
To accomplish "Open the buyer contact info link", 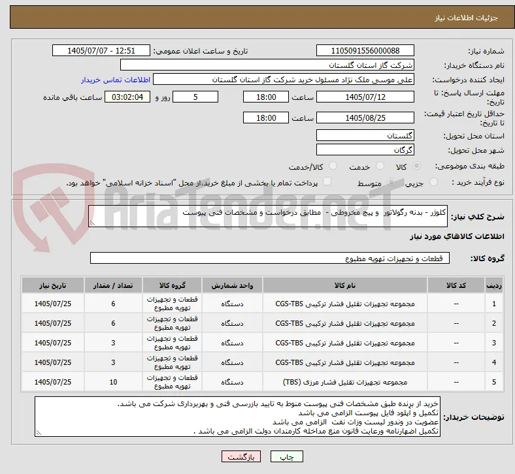I will (116, 80).
